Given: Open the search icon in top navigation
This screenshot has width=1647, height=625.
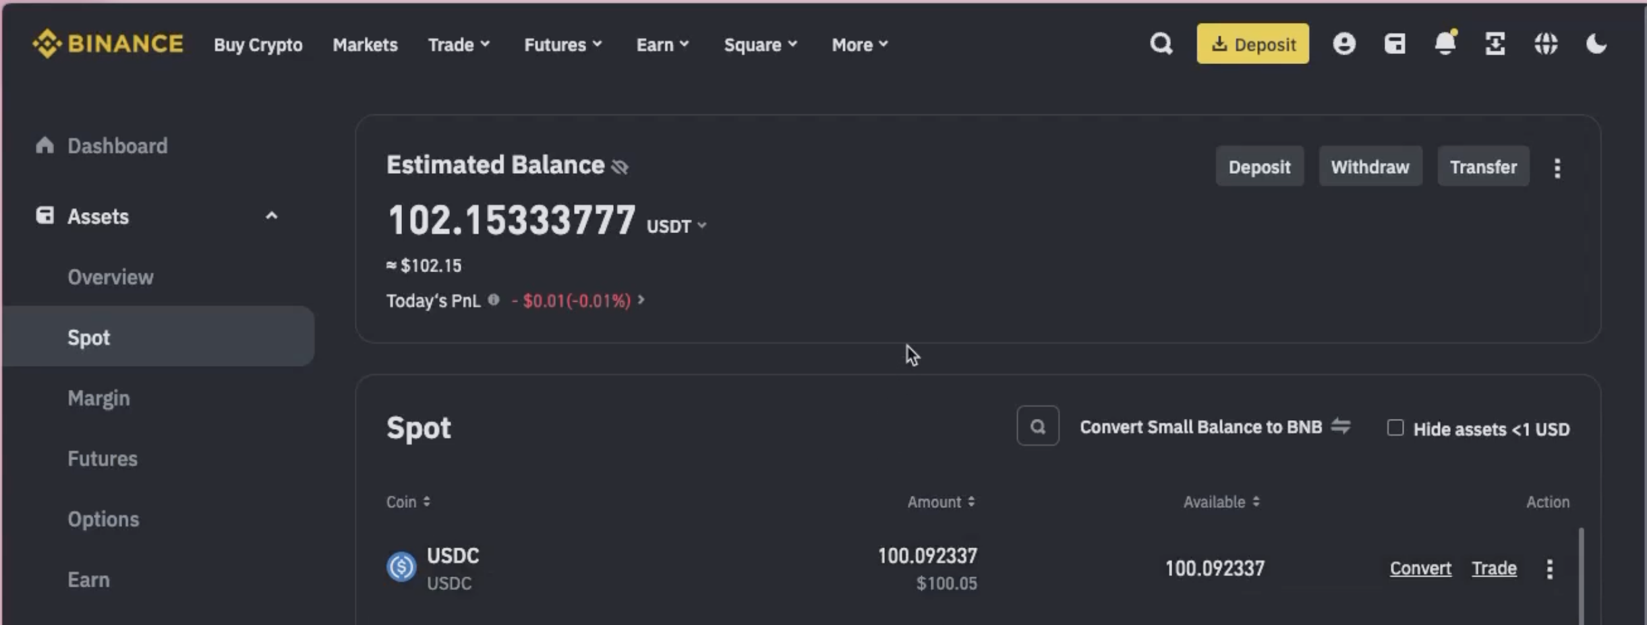Looking at the screenshot, I should (1161, 44).
